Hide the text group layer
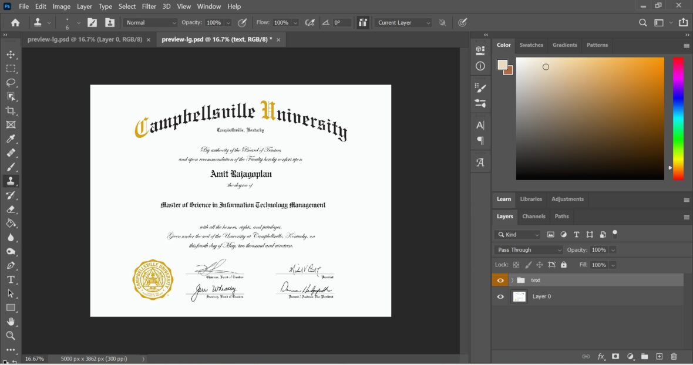 500,280
